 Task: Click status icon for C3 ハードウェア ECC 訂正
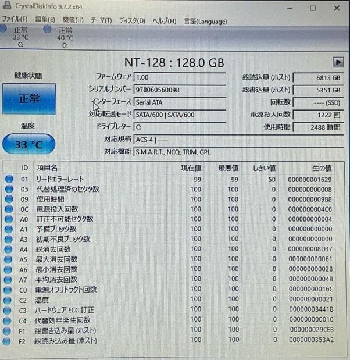point(7,311)
